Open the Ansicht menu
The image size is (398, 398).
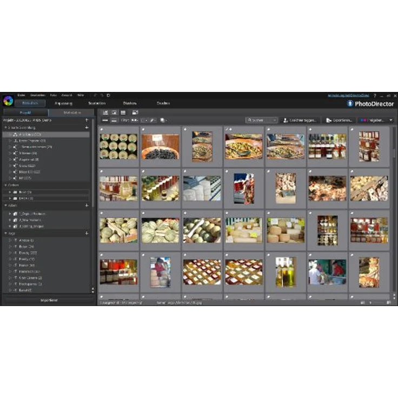click(x=67, y=95)
